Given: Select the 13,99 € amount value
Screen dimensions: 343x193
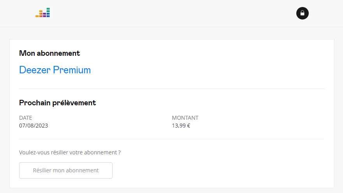Looking at the screenshot, I should [181, 126].
